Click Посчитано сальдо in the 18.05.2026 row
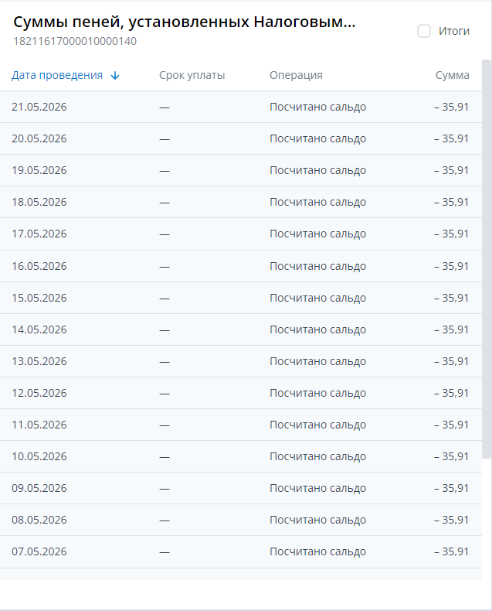492x611 pixels. (x=317, y=202)
